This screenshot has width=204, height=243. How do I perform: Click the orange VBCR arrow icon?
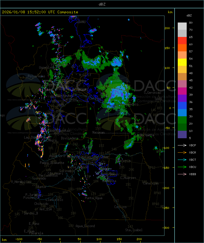tap(182, 152)
